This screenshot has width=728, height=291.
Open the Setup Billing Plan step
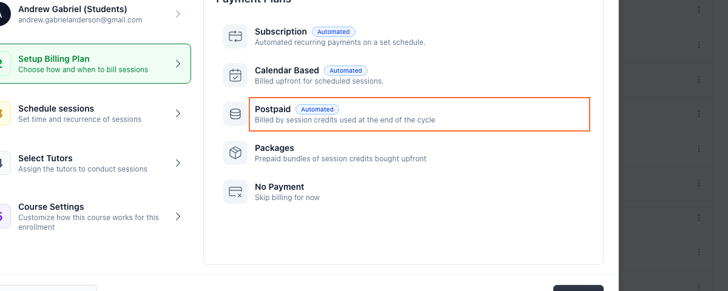point(94,64)
